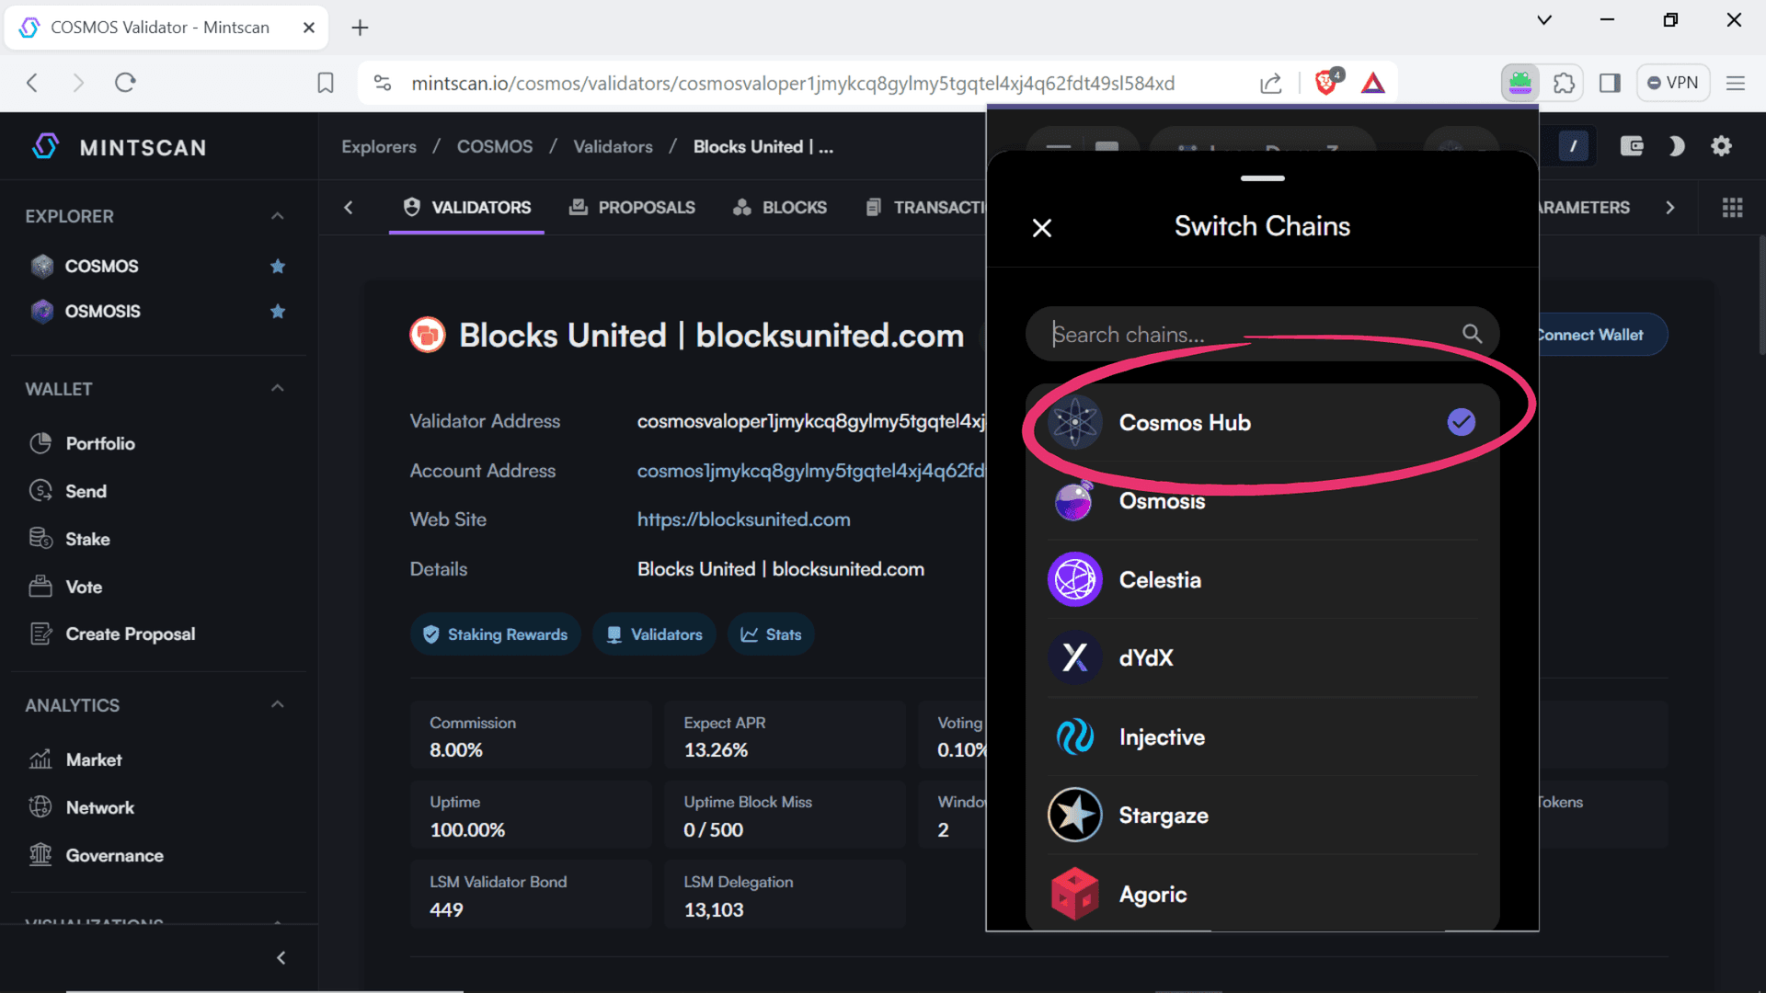
Task: Click Staking Rewards badge
Action: click(x=495, y=634)
